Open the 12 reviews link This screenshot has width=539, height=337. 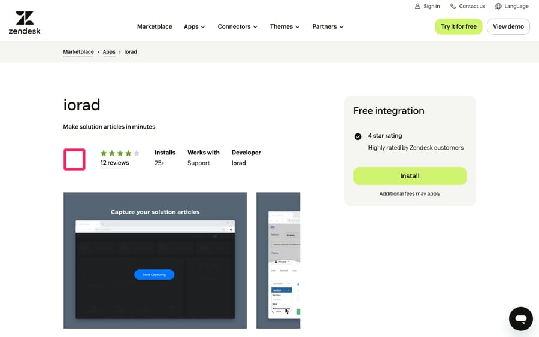(114, 163)
